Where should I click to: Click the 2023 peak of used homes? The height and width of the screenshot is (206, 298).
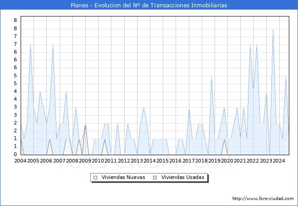point(273,29)
